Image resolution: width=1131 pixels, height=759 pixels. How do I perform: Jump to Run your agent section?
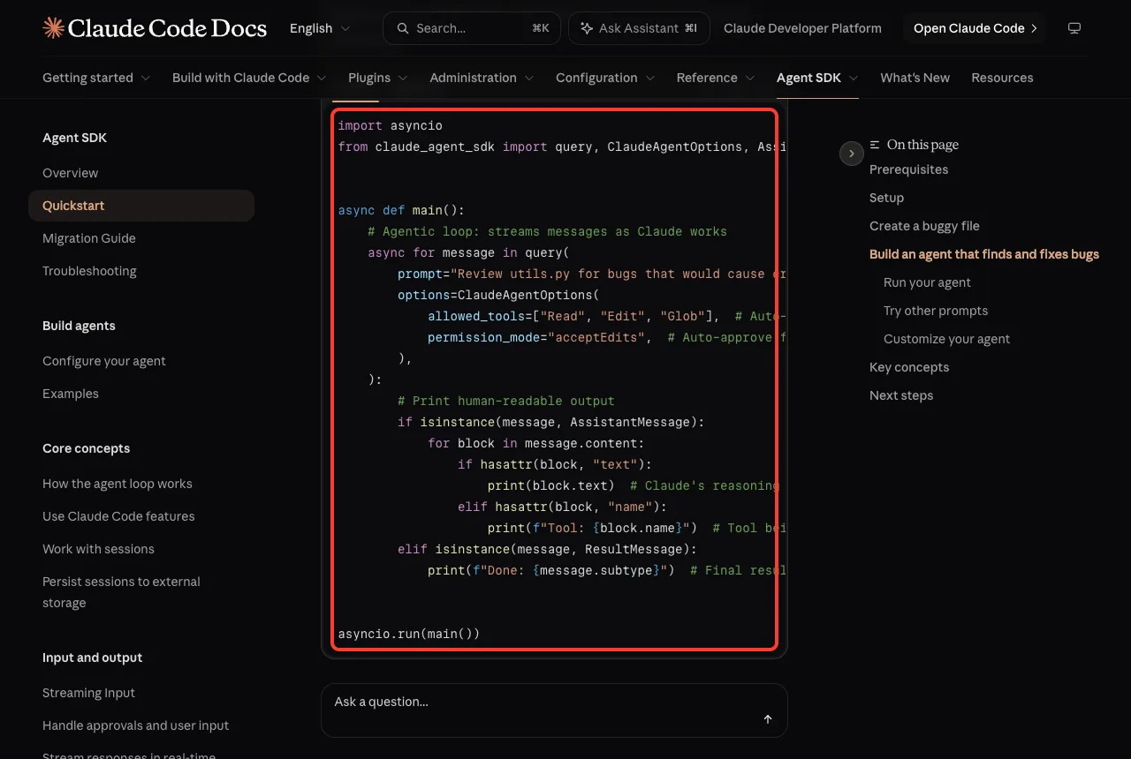927,282
